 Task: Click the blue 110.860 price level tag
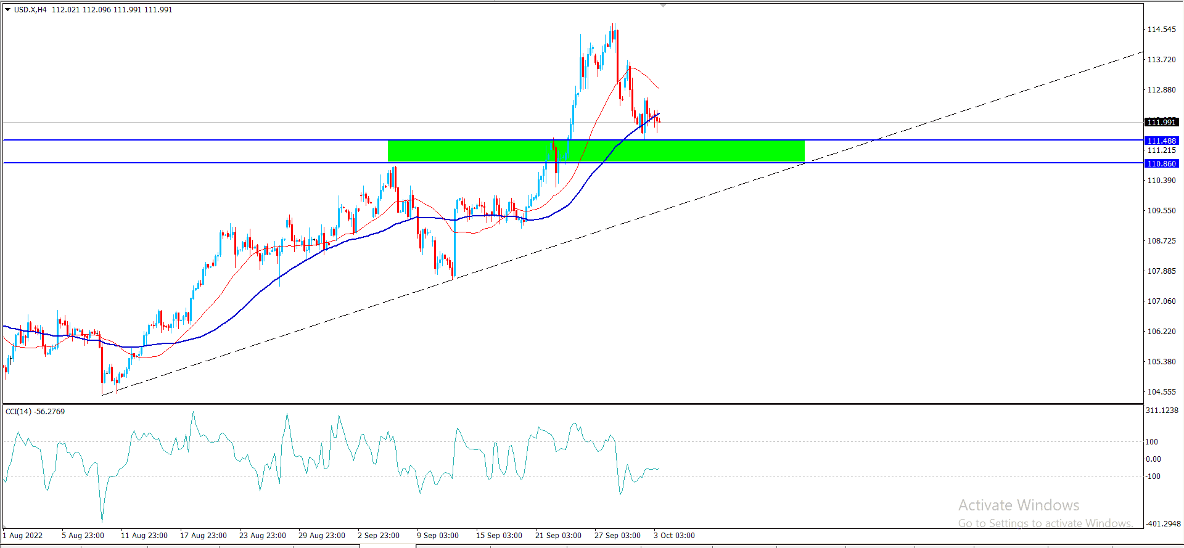coord(1161,164)
